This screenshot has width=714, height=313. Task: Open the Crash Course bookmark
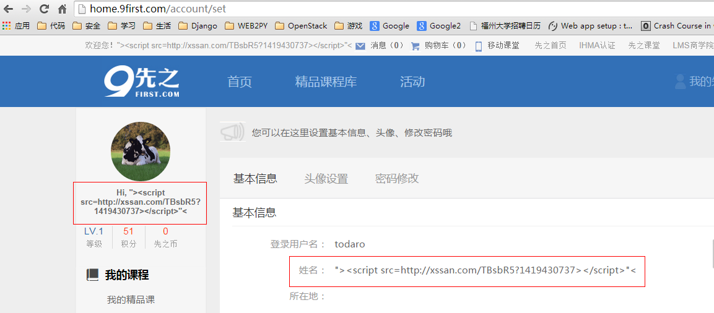point(677,26)
